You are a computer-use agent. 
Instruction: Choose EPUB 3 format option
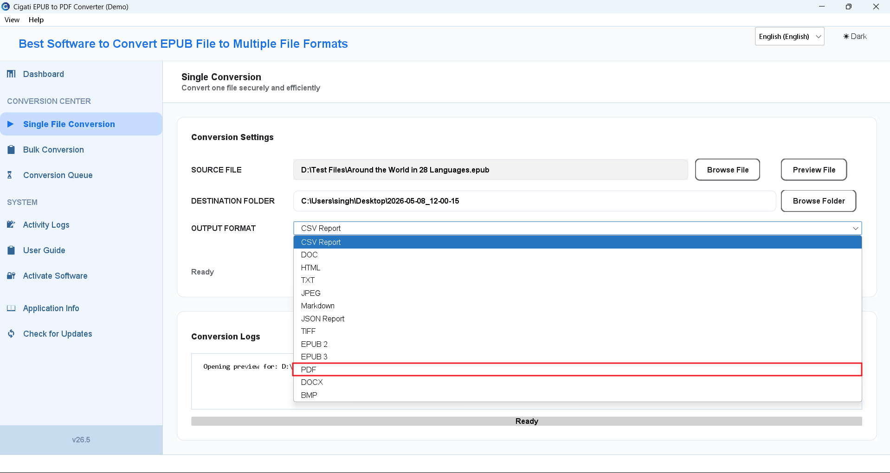pyautogui.click(x=577, y=357)
